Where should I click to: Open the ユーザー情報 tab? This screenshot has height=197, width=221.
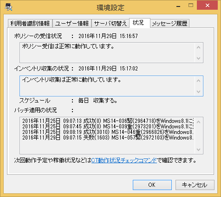(x=72, y=24)
